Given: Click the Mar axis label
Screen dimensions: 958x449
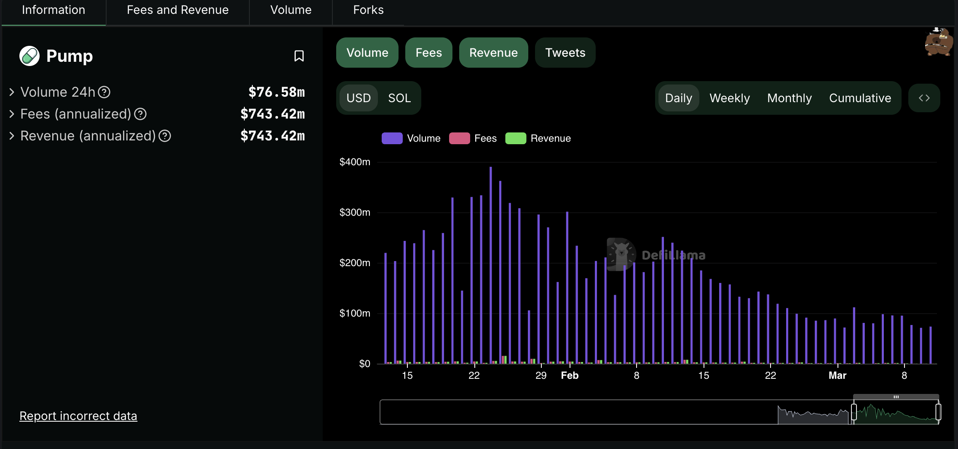Looking at the screenshot, I should (838, 375).
